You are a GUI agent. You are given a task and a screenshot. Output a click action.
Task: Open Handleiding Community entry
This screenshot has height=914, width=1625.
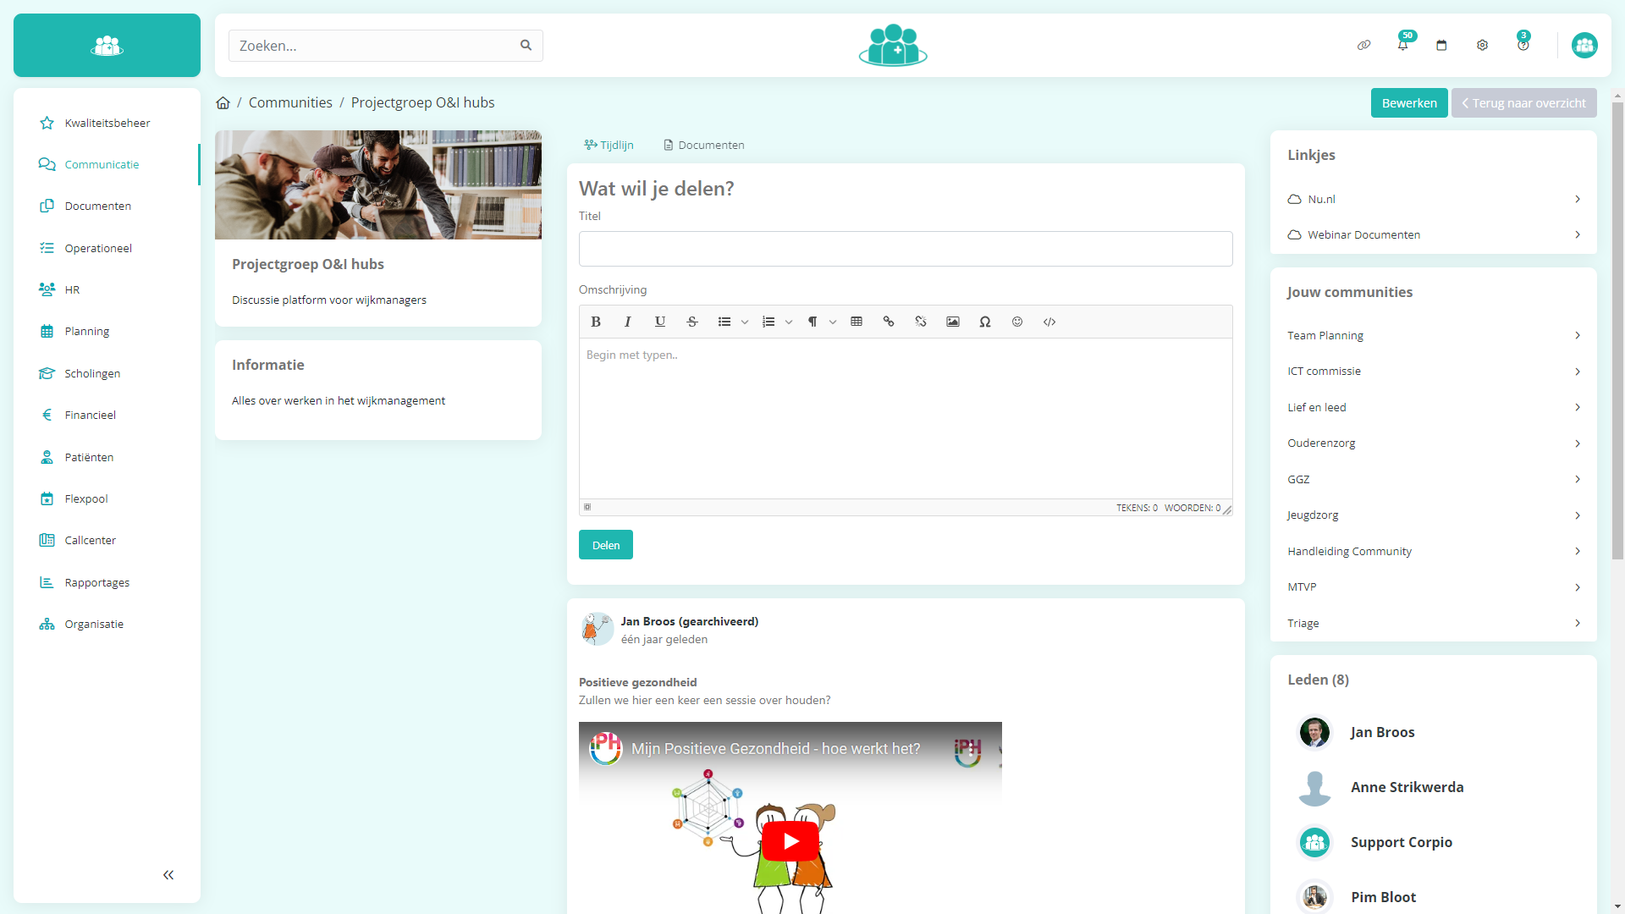click(x=1433, y=551)
